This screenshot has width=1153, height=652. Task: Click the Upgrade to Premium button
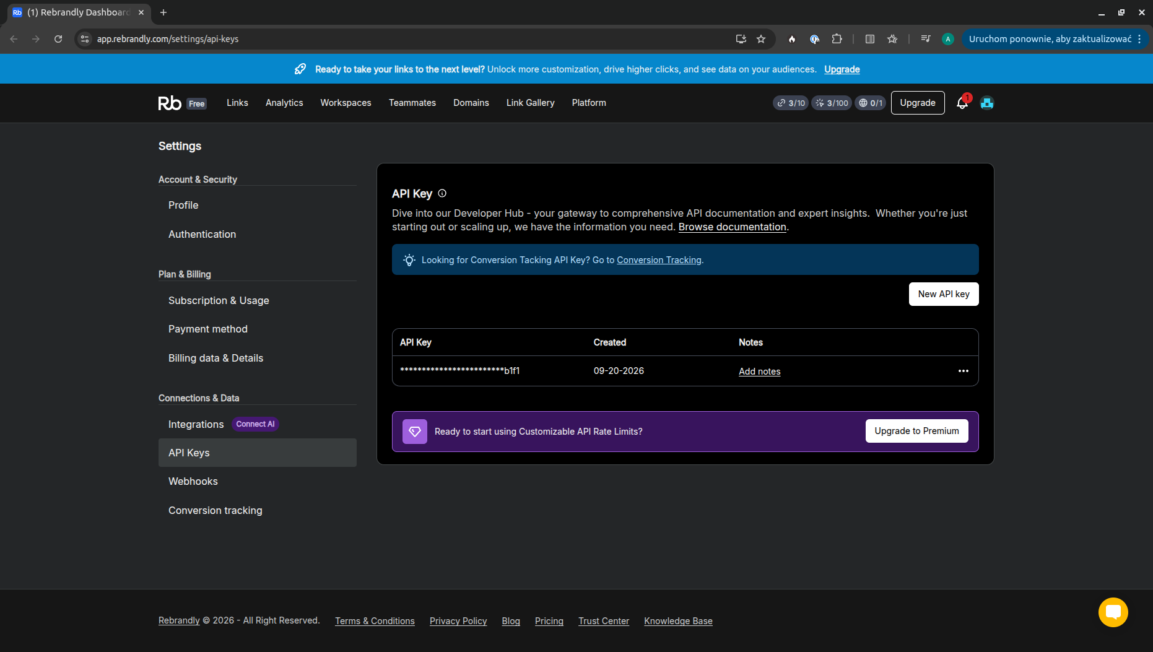[917, 431]
